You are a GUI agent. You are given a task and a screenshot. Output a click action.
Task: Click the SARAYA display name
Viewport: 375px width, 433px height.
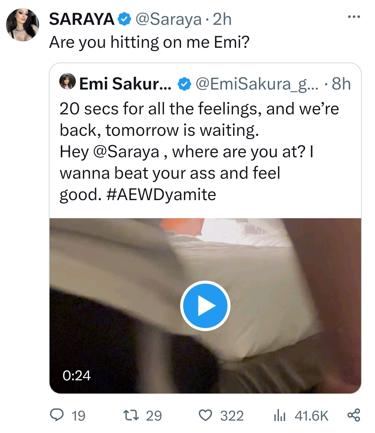[x=82, y=19]
